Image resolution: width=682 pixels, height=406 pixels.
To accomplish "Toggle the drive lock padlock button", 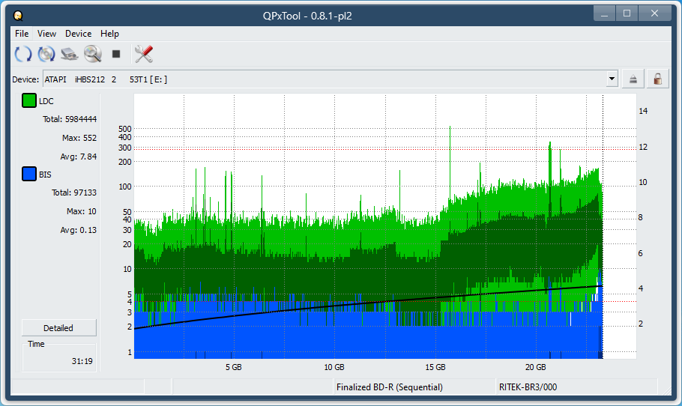I will pos(658,79).
